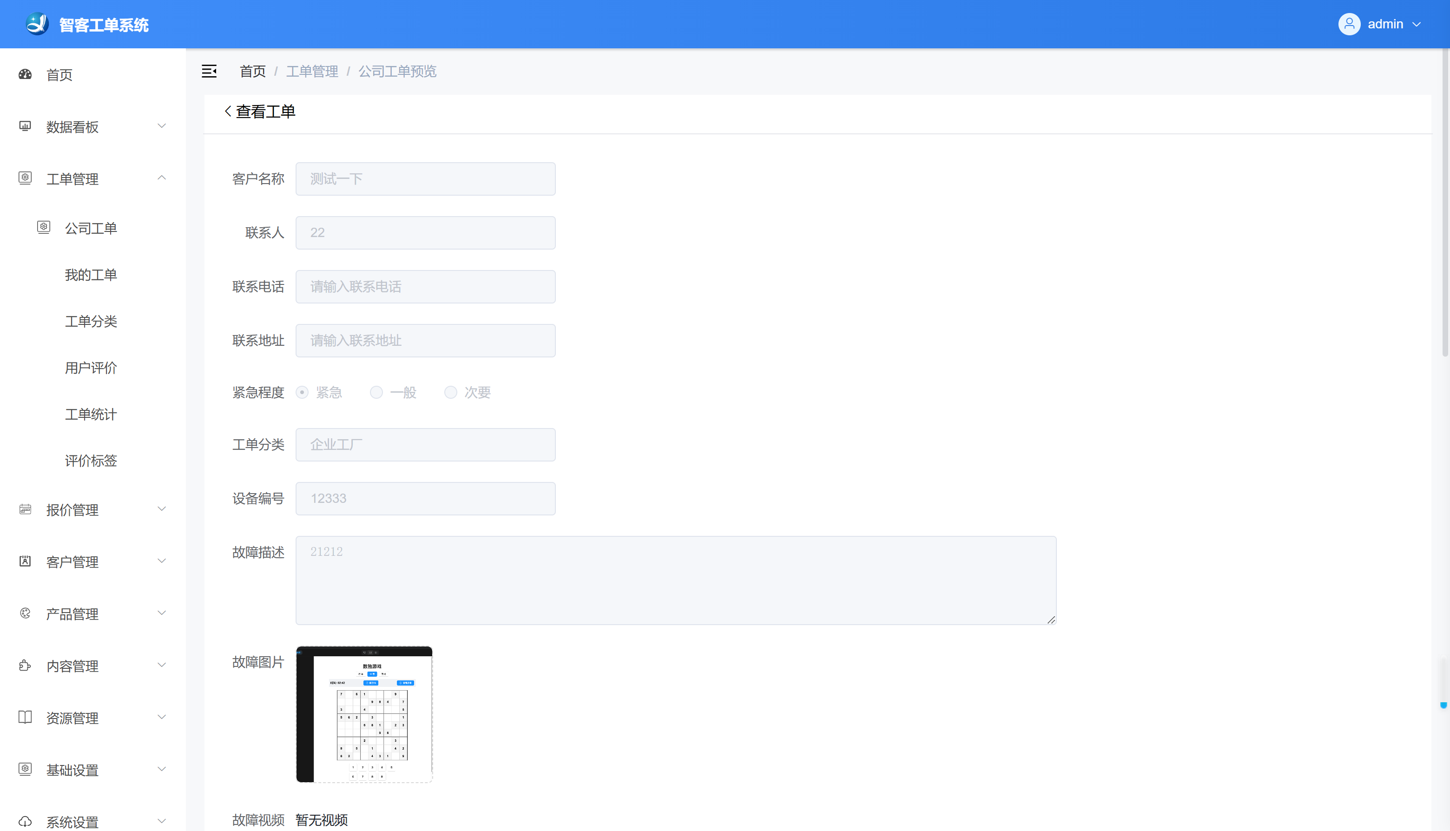1450x831 pixels.
Task: Click the 首页 dashboard icon in sidebar
Action: click(x=25, y=74)
